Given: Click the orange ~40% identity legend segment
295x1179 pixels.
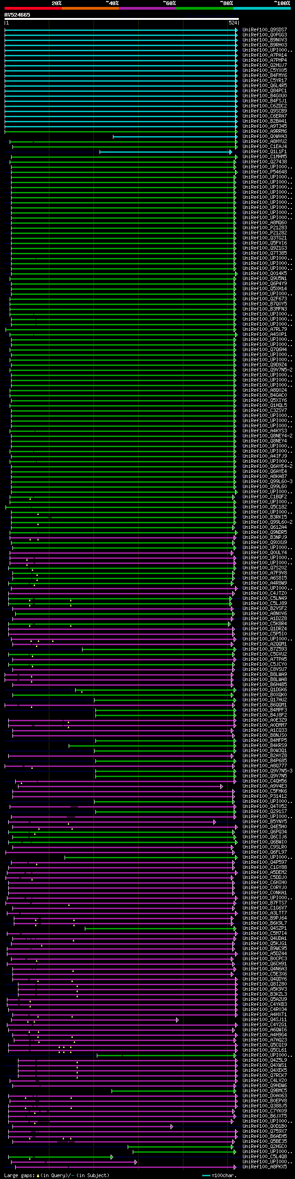Looking at the screenshot, I should [90, 8].
